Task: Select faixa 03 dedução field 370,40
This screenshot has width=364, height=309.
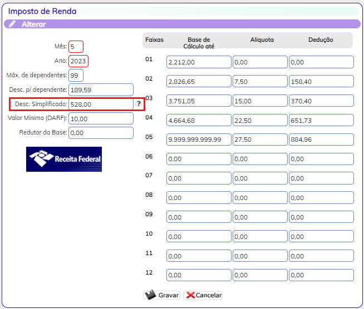Action: [x=321, y=101]
